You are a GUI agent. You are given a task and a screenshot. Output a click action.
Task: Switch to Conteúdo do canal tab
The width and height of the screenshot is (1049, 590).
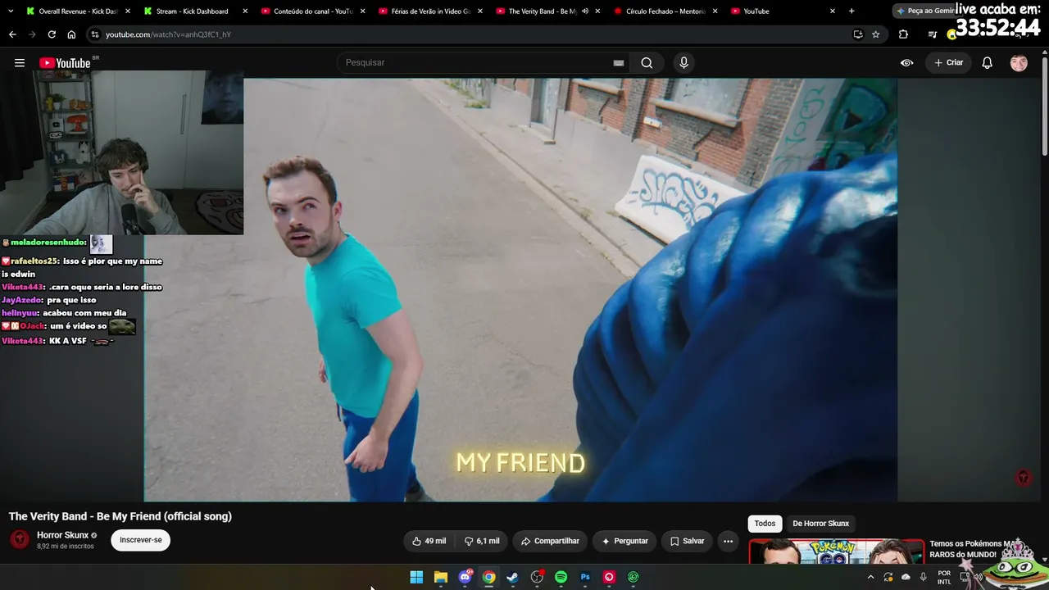point(312,11)
